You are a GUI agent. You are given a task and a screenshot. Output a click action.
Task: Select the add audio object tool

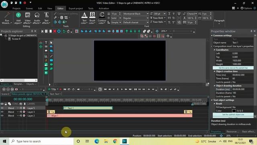(46, 68)
